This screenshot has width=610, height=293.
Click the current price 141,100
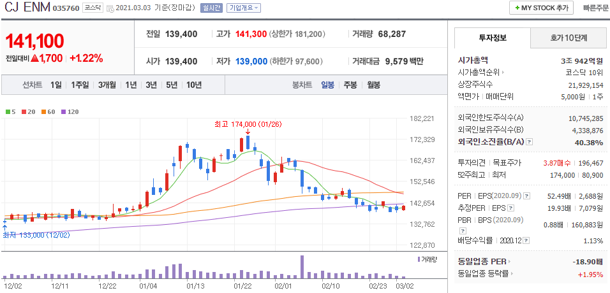tap(34, 41)
